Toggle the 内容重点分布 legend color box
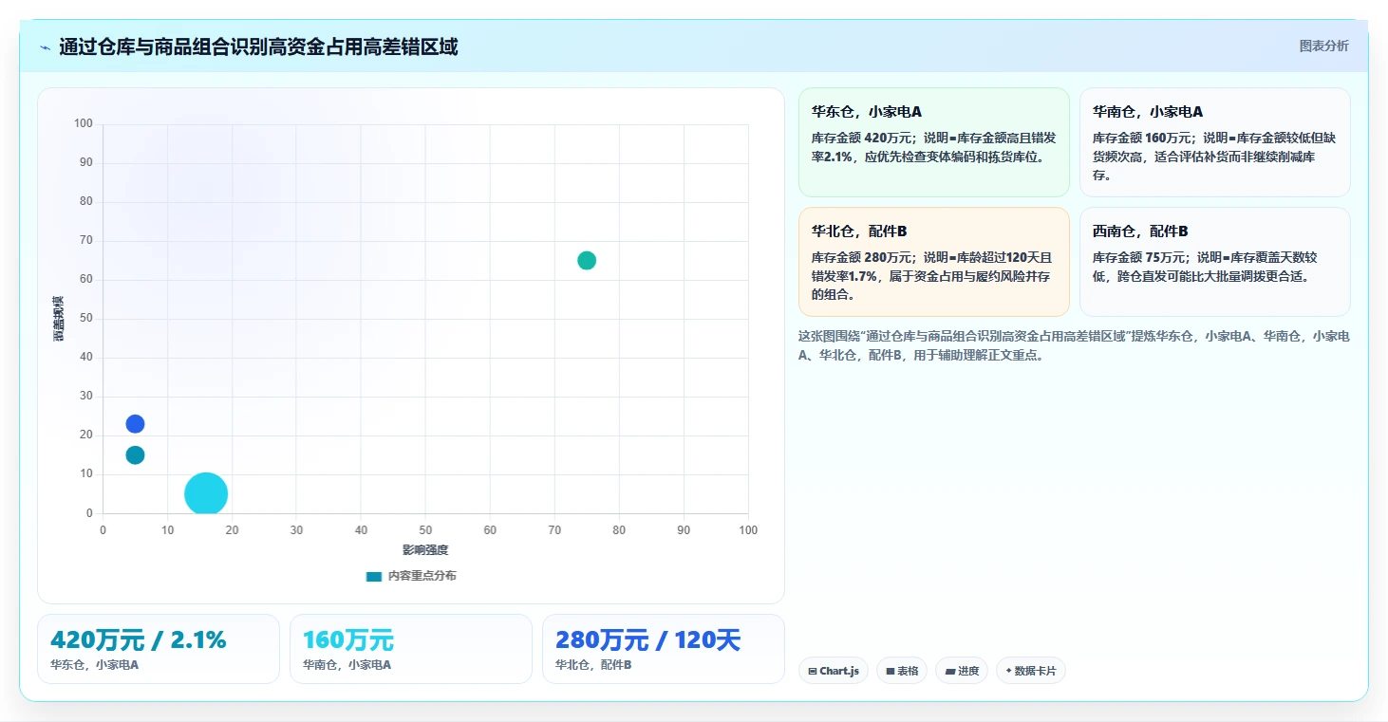1388x722 pixels. [x=374, y=576]
